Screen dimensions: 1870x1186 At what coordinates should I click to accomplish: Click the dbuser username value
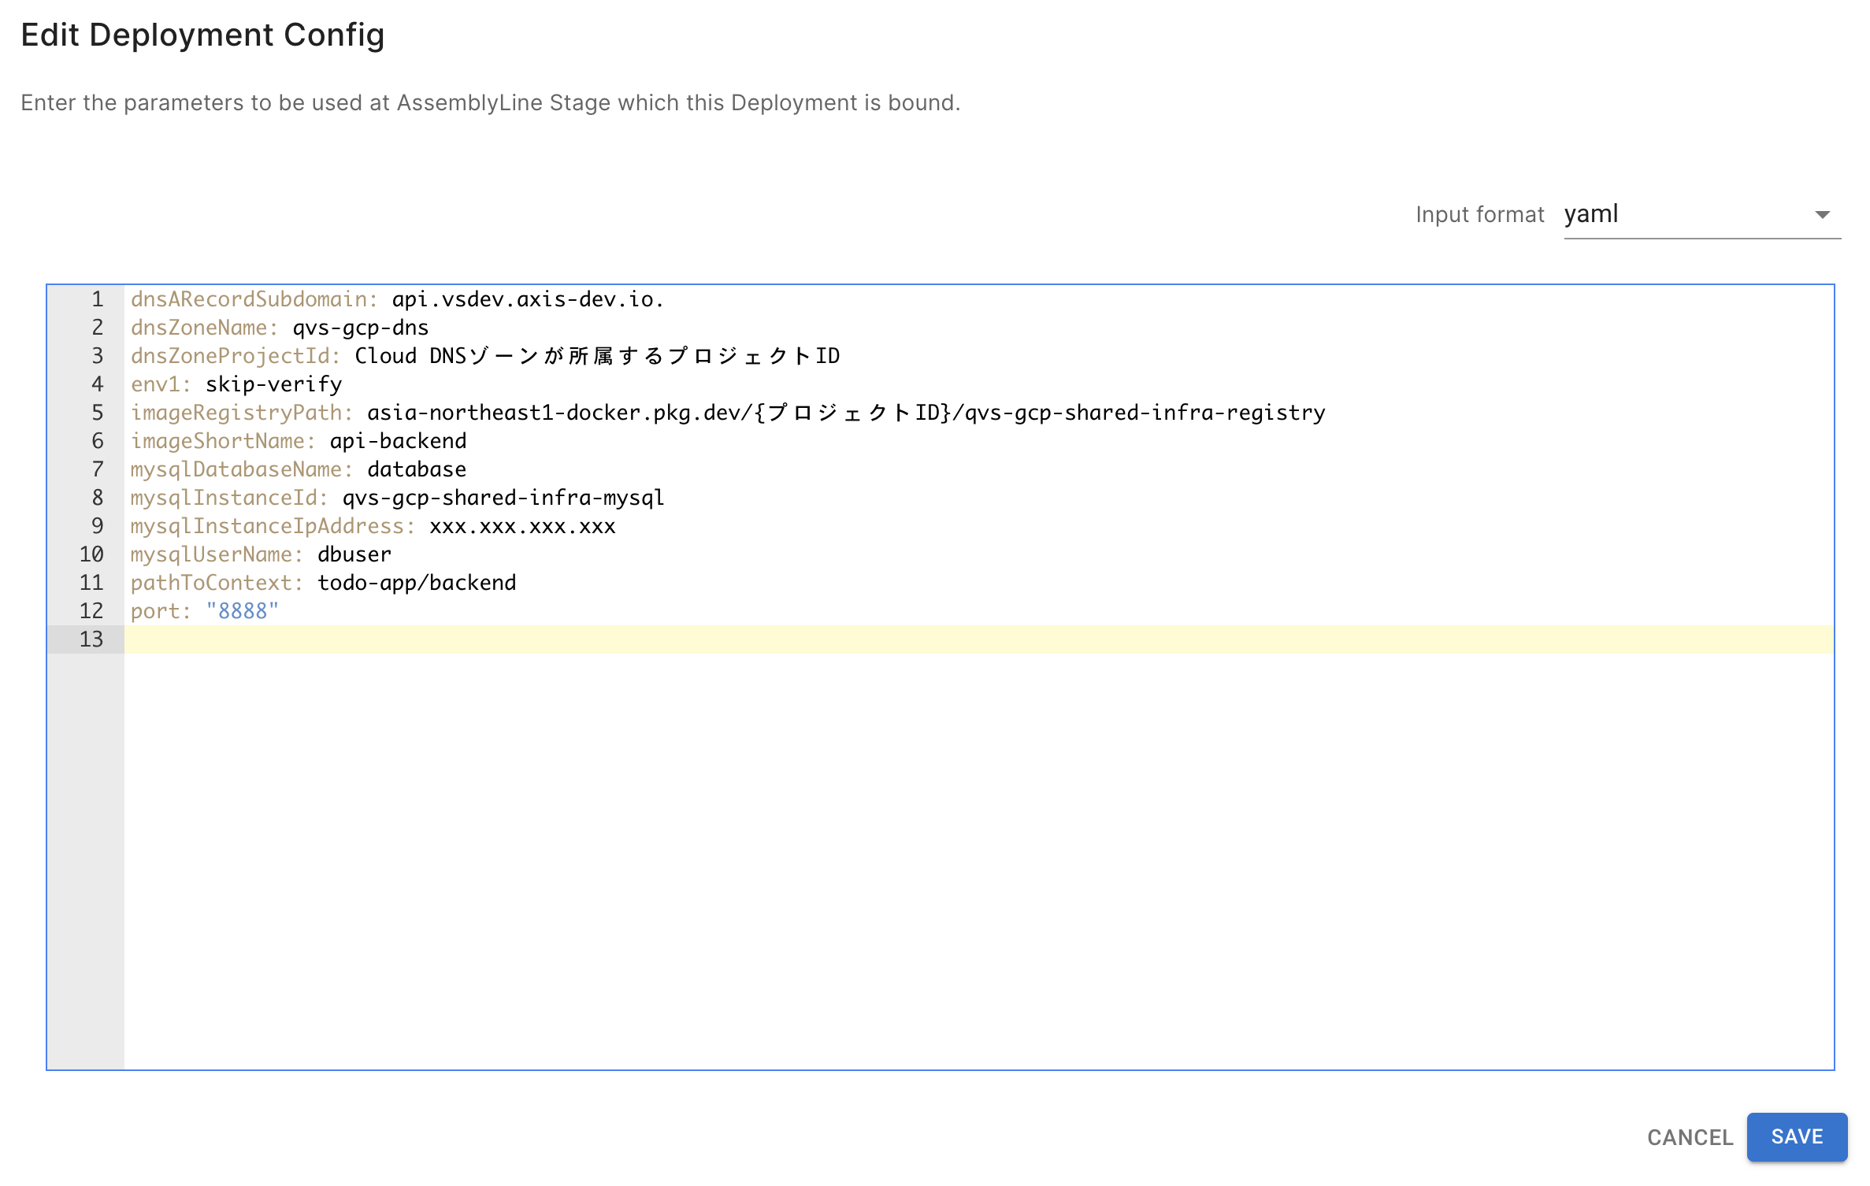pos(354,554)
